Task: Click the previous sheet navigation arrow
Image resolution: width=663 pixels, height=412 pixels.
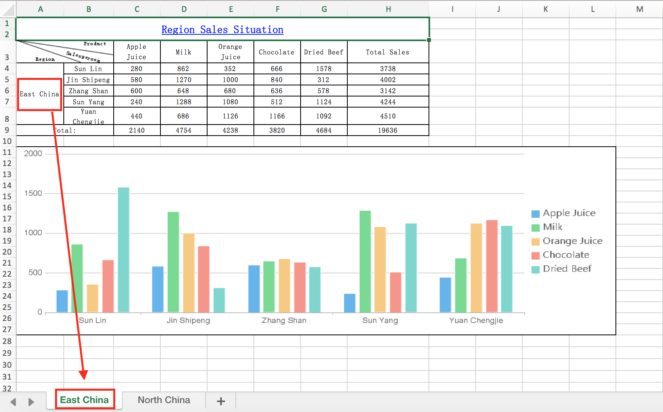Action: [13, 402]
